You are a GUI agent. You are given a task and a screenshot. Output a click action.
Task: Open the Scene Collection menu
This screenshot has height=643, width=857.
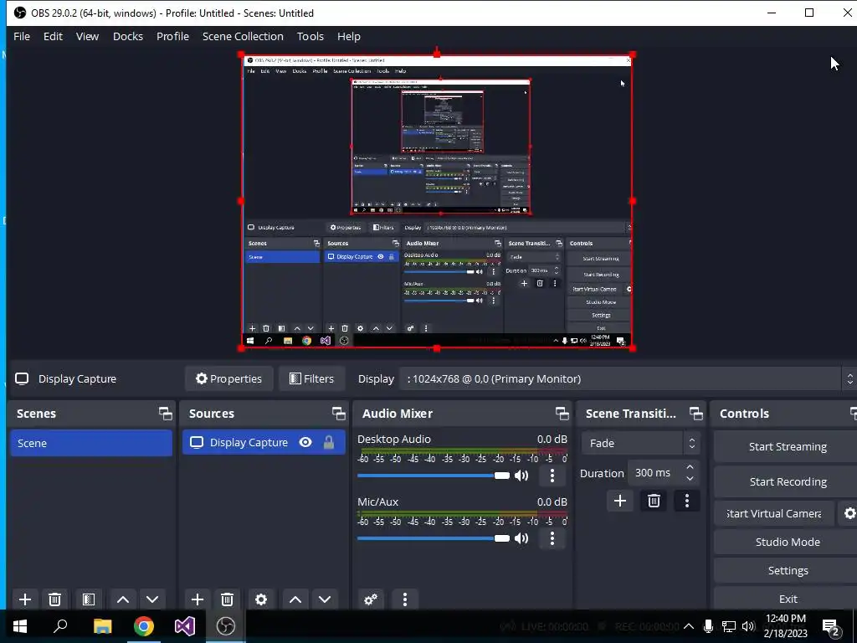(x=243, y=36)
